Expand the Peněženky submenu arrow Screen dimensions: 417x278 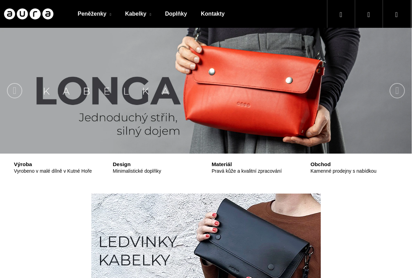coord(111,15)
